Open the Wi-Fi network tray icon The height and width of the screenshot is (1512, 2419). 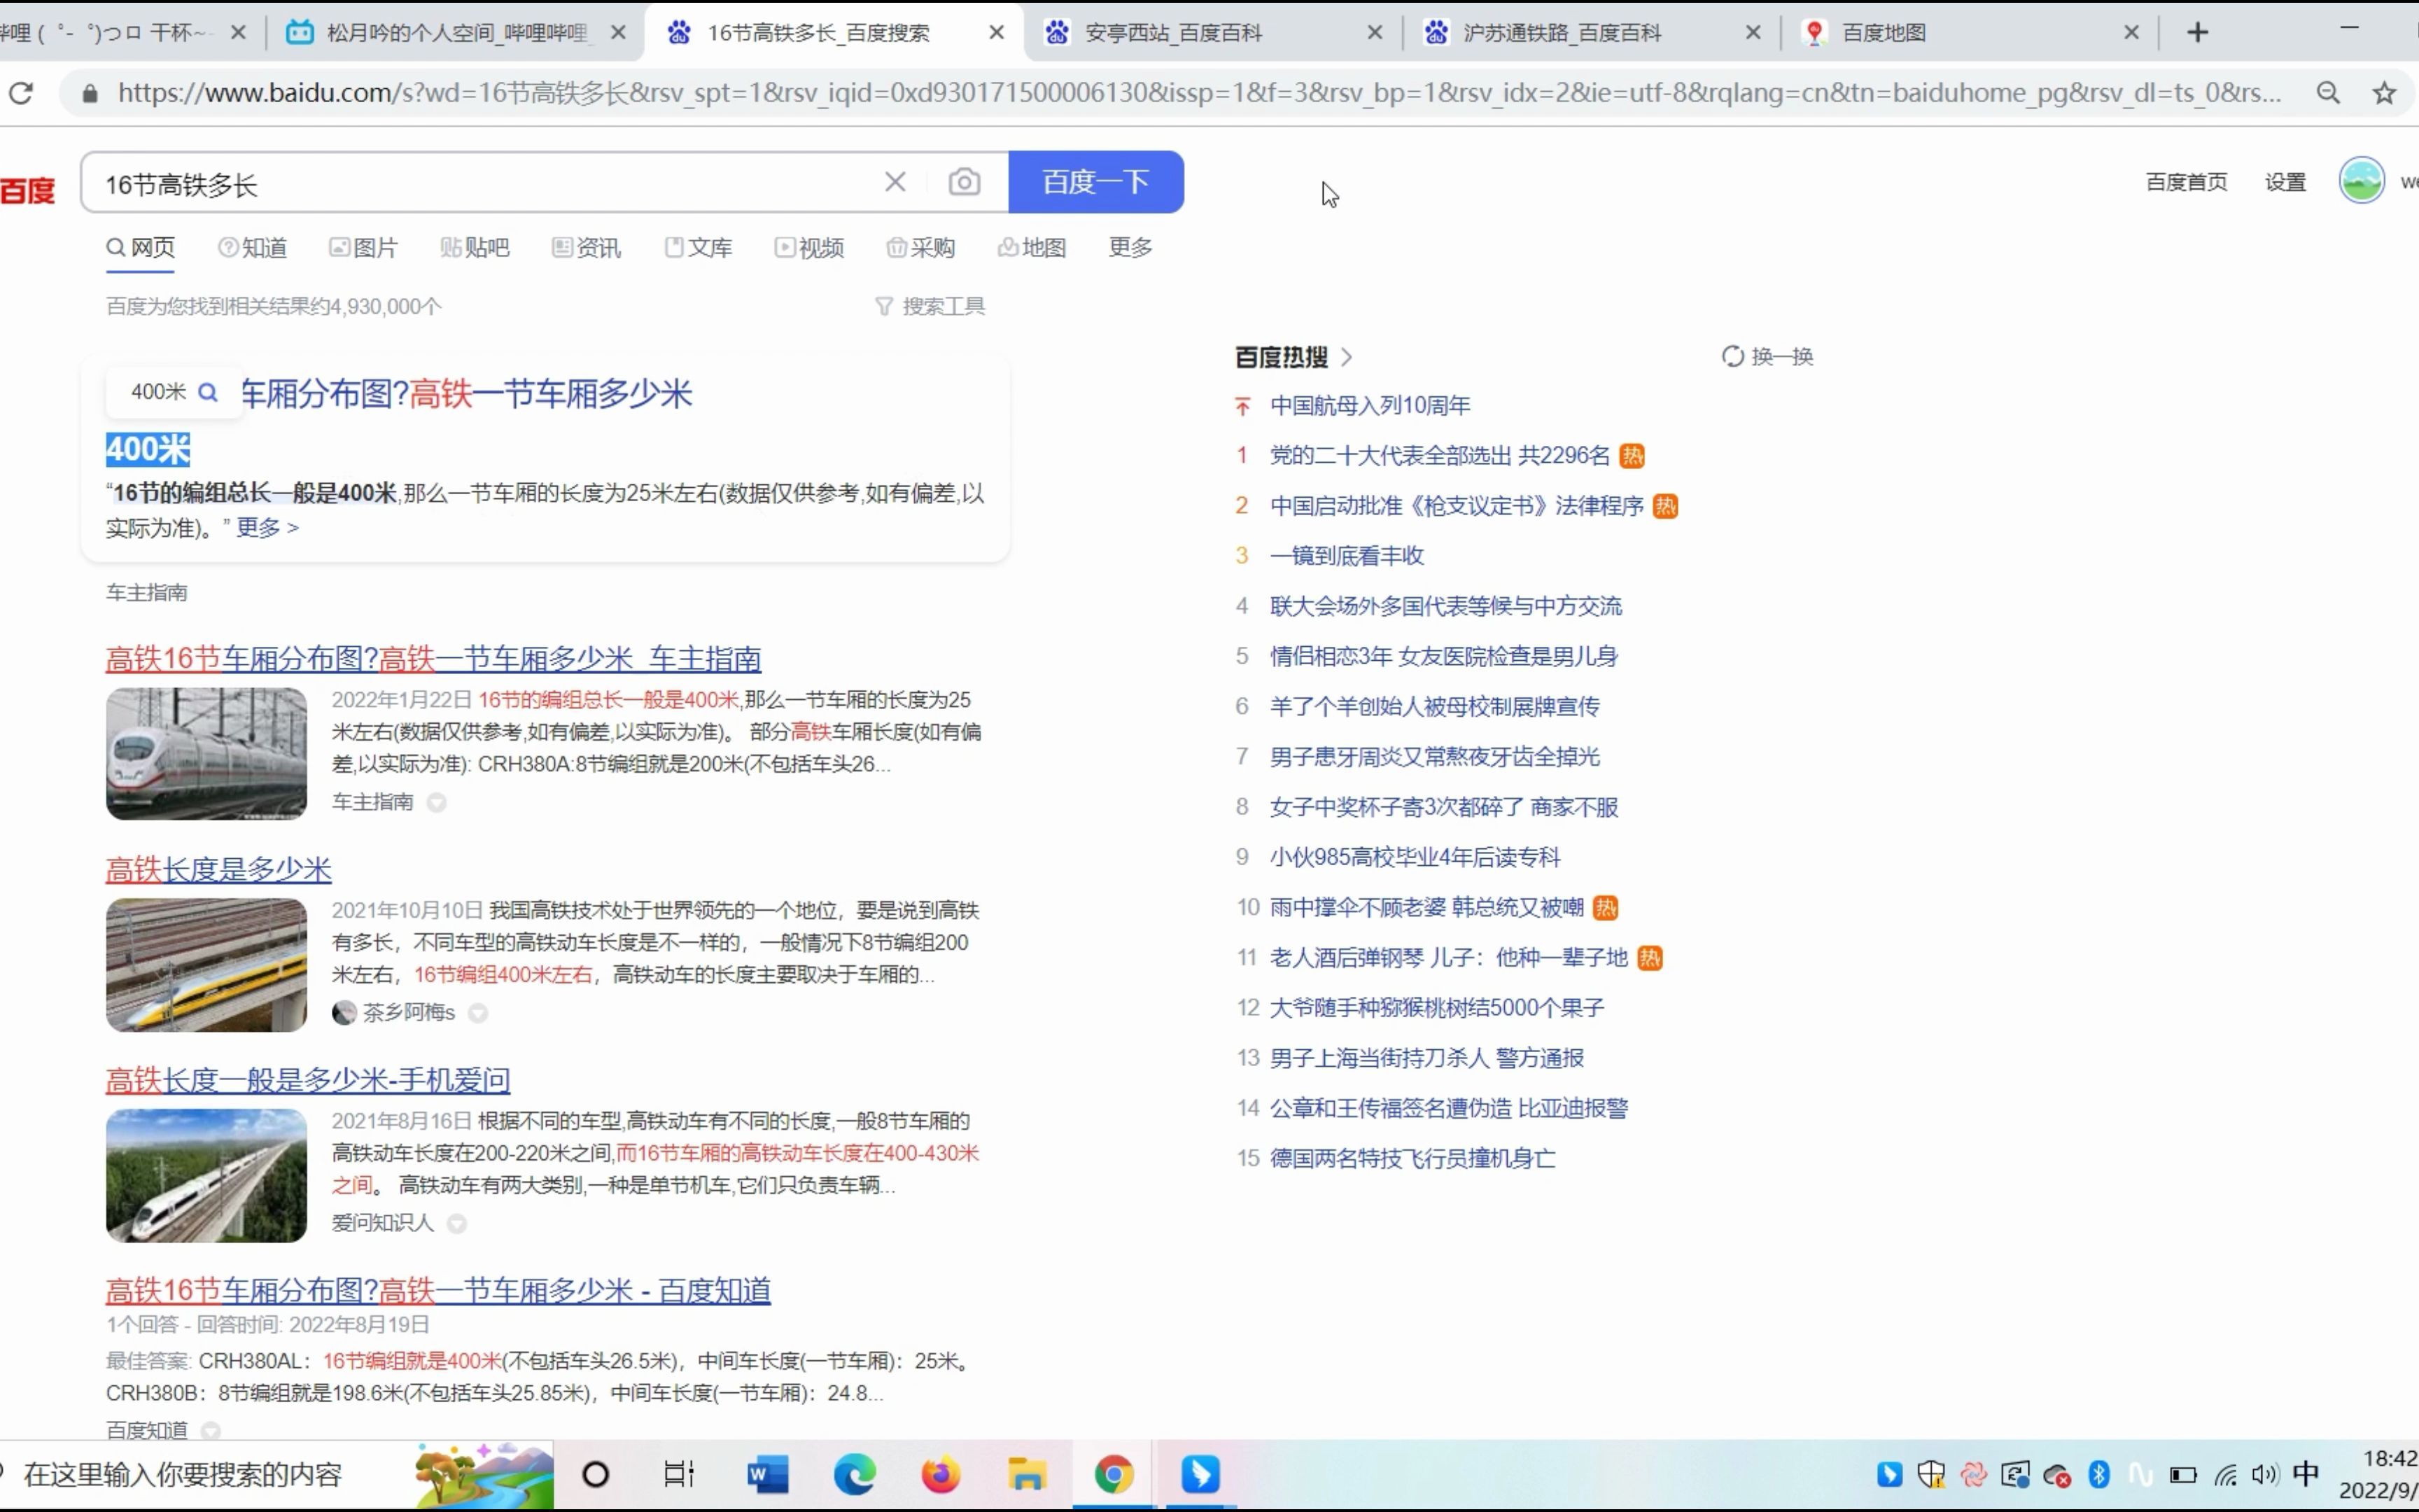click(2225, 1475)
